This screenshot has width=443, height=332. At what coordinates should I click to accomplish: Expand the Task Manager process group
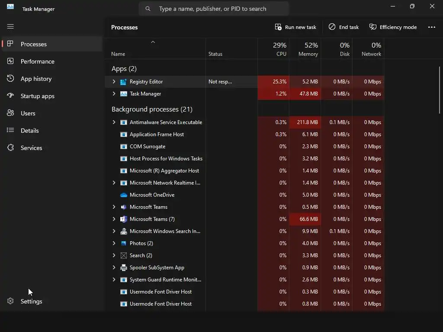point(114,93)
